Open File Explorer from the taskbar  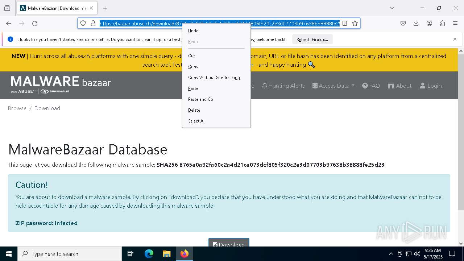[166, 254]
